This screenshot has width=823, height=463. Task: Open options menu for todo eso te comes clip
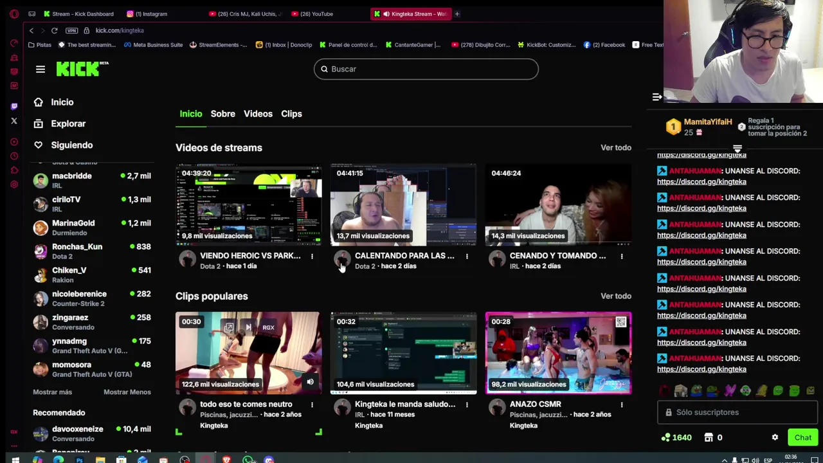click(x=312, y=405)
